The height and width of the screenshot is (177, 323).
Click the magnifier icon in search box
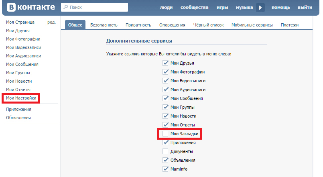(x=65, y=7)
